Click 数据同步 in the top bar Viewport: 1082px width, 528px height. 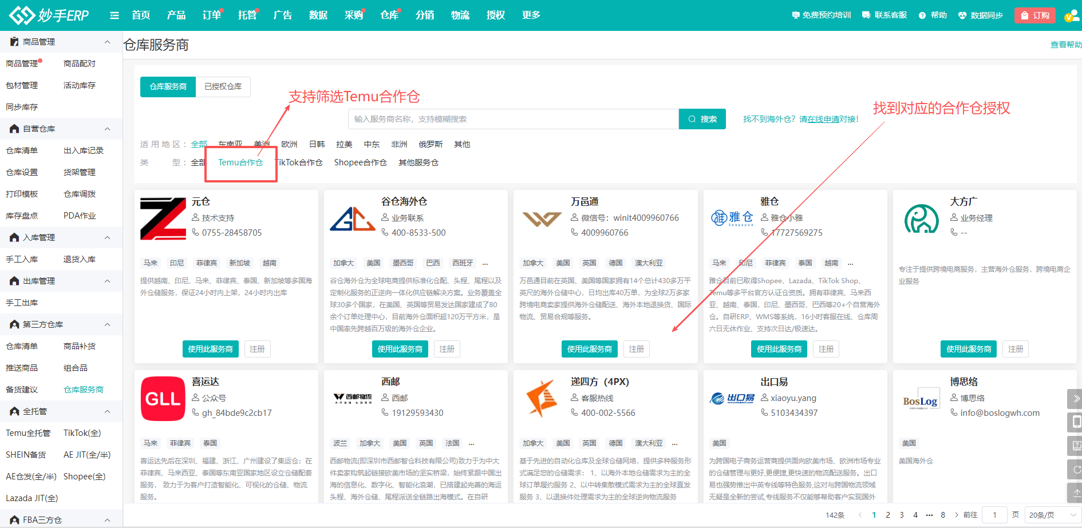point(981,15)
